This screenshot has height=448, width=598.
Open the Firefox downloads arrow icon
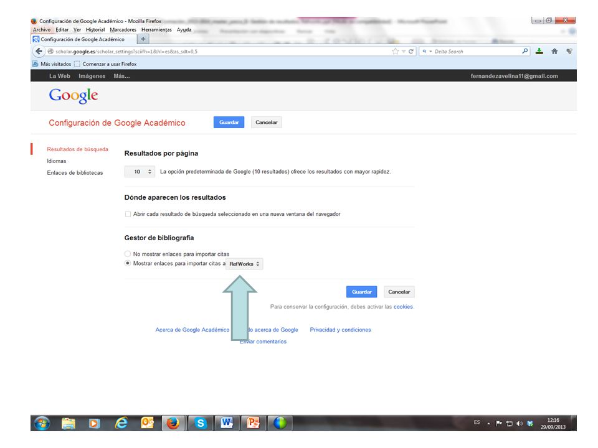tap(539, 51)
